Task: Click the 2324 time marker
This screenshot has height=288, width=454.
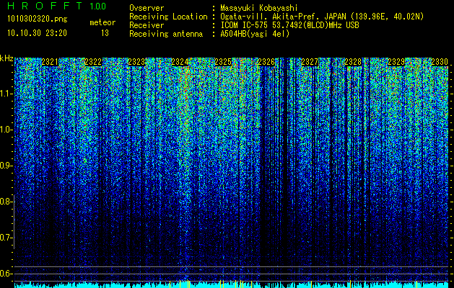Action: click(x=180, y=62)
